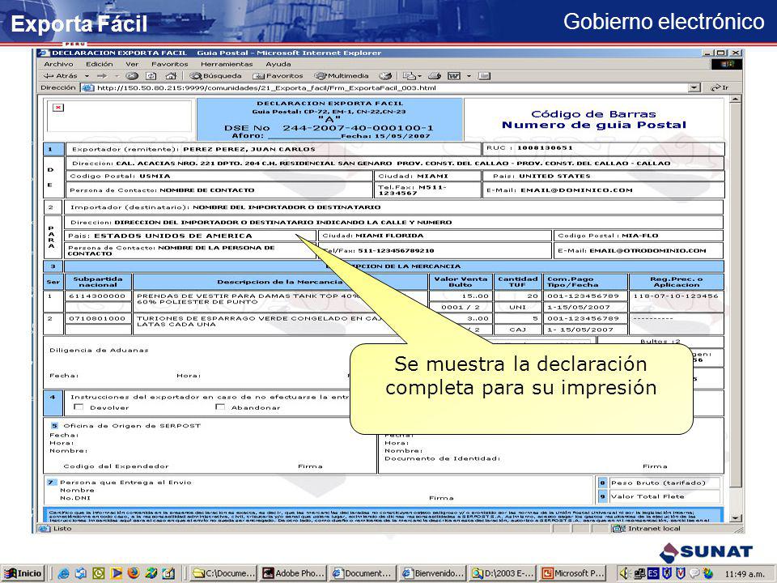
Task: Click the broken image placeholder icon
Action: tap(58, 107)
